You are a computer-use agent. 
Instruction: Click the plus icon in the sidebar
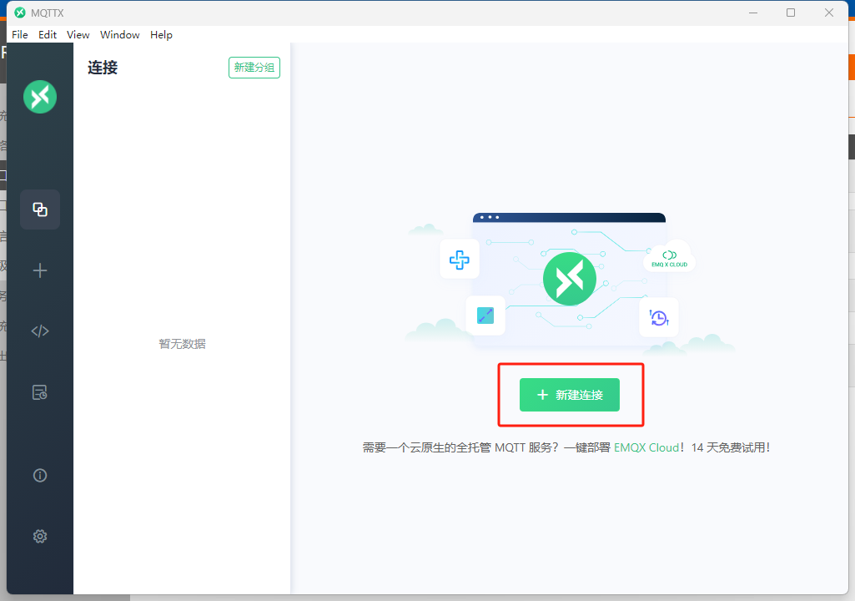(x=40, y=270)
